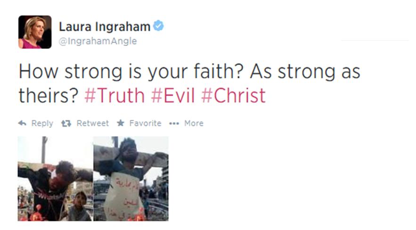Open Laura Ingraham's profile avatar

click(x=35, y=32)
